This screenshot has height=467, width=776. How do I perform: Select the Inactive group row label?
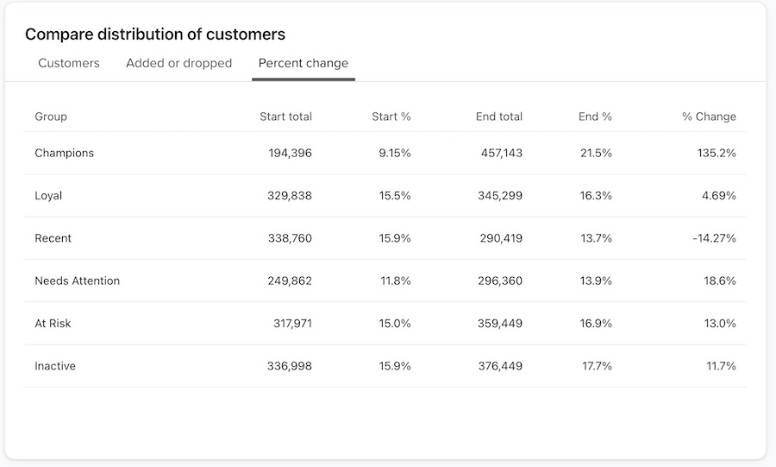point(55,366)
